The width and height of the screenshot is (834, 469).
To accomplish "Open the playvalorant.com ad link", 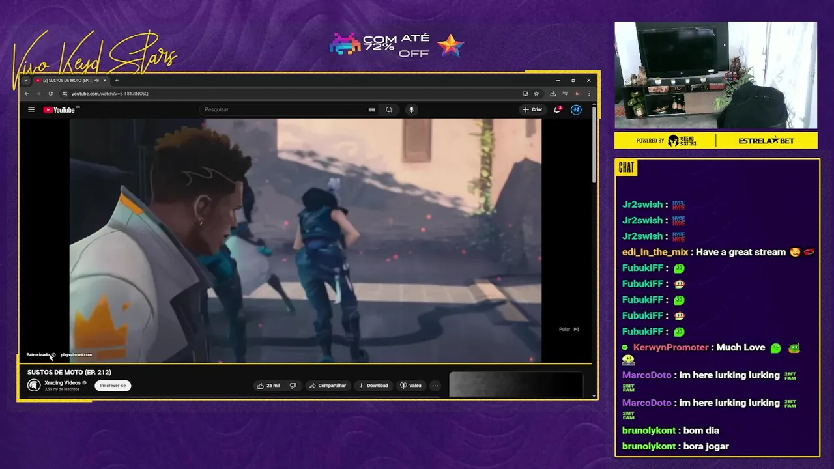I will coord(76,355).
